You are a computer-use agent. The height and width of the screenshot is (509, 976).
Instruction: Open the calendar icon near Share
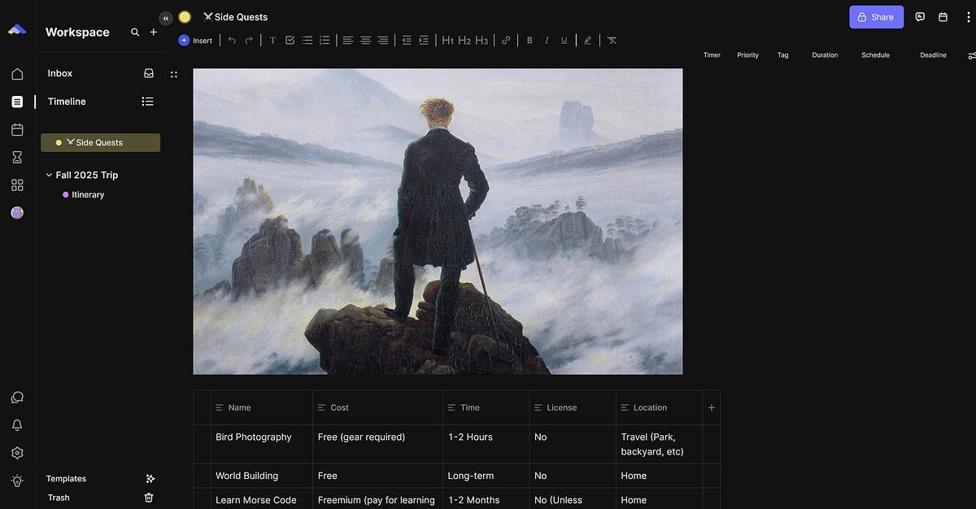point(943,17)
